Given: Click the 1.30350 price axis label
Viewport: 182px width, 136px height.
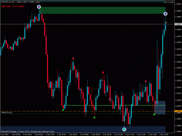Looking at the screenshot, I should [x=179, y=42].
